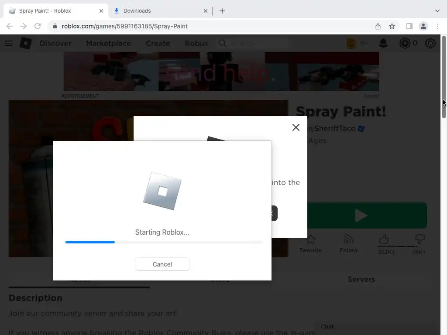The image size is (447, 335).
Task: Close the Downloads tab
Action: click(x=206, y=11)
